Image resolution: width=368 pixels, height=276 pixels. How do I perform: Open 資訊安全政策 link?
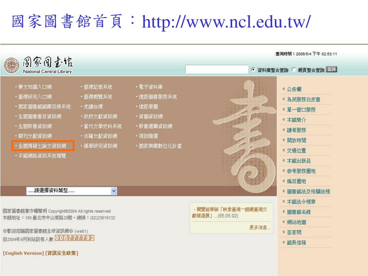coord(62,253)
